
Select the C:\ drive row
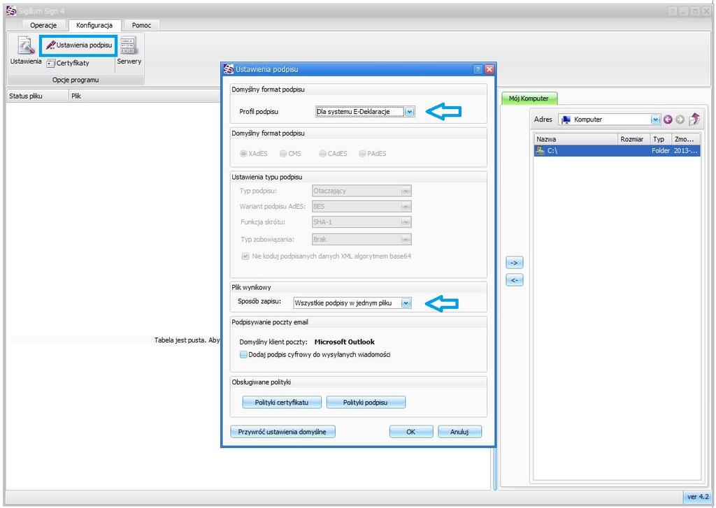pos(617,151)
